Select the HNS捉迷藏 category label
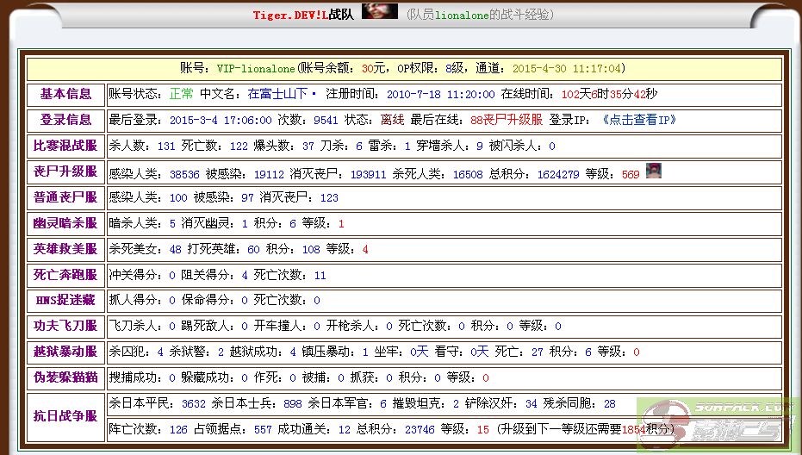 point(65,301)
